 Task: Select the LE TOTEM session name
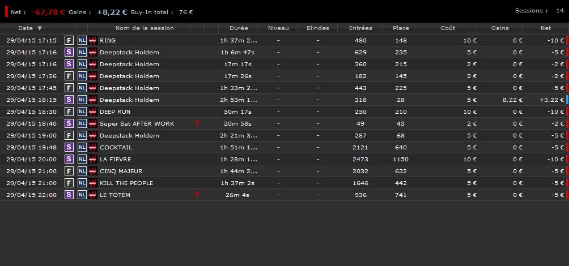(x=114, y=195)
